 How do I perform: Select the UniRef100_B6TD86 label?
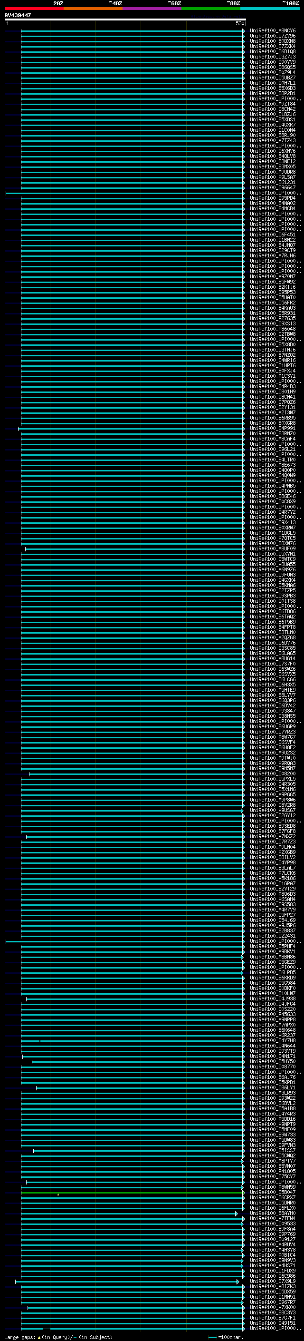pyautogui.click(x=273, y=612)
